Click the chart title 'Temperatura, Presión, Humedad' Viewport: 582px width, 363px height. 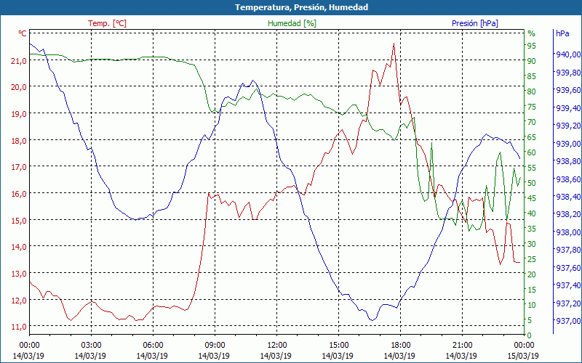pyautogui.click(x=301, y=7)
